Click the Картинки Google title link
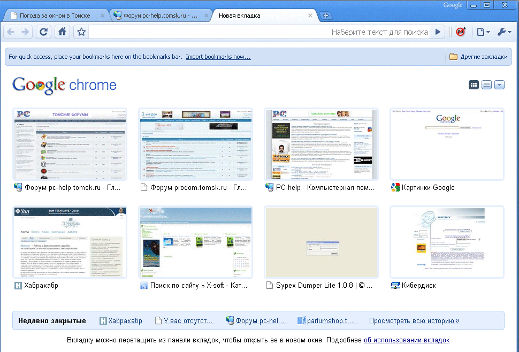 point(428,188)
